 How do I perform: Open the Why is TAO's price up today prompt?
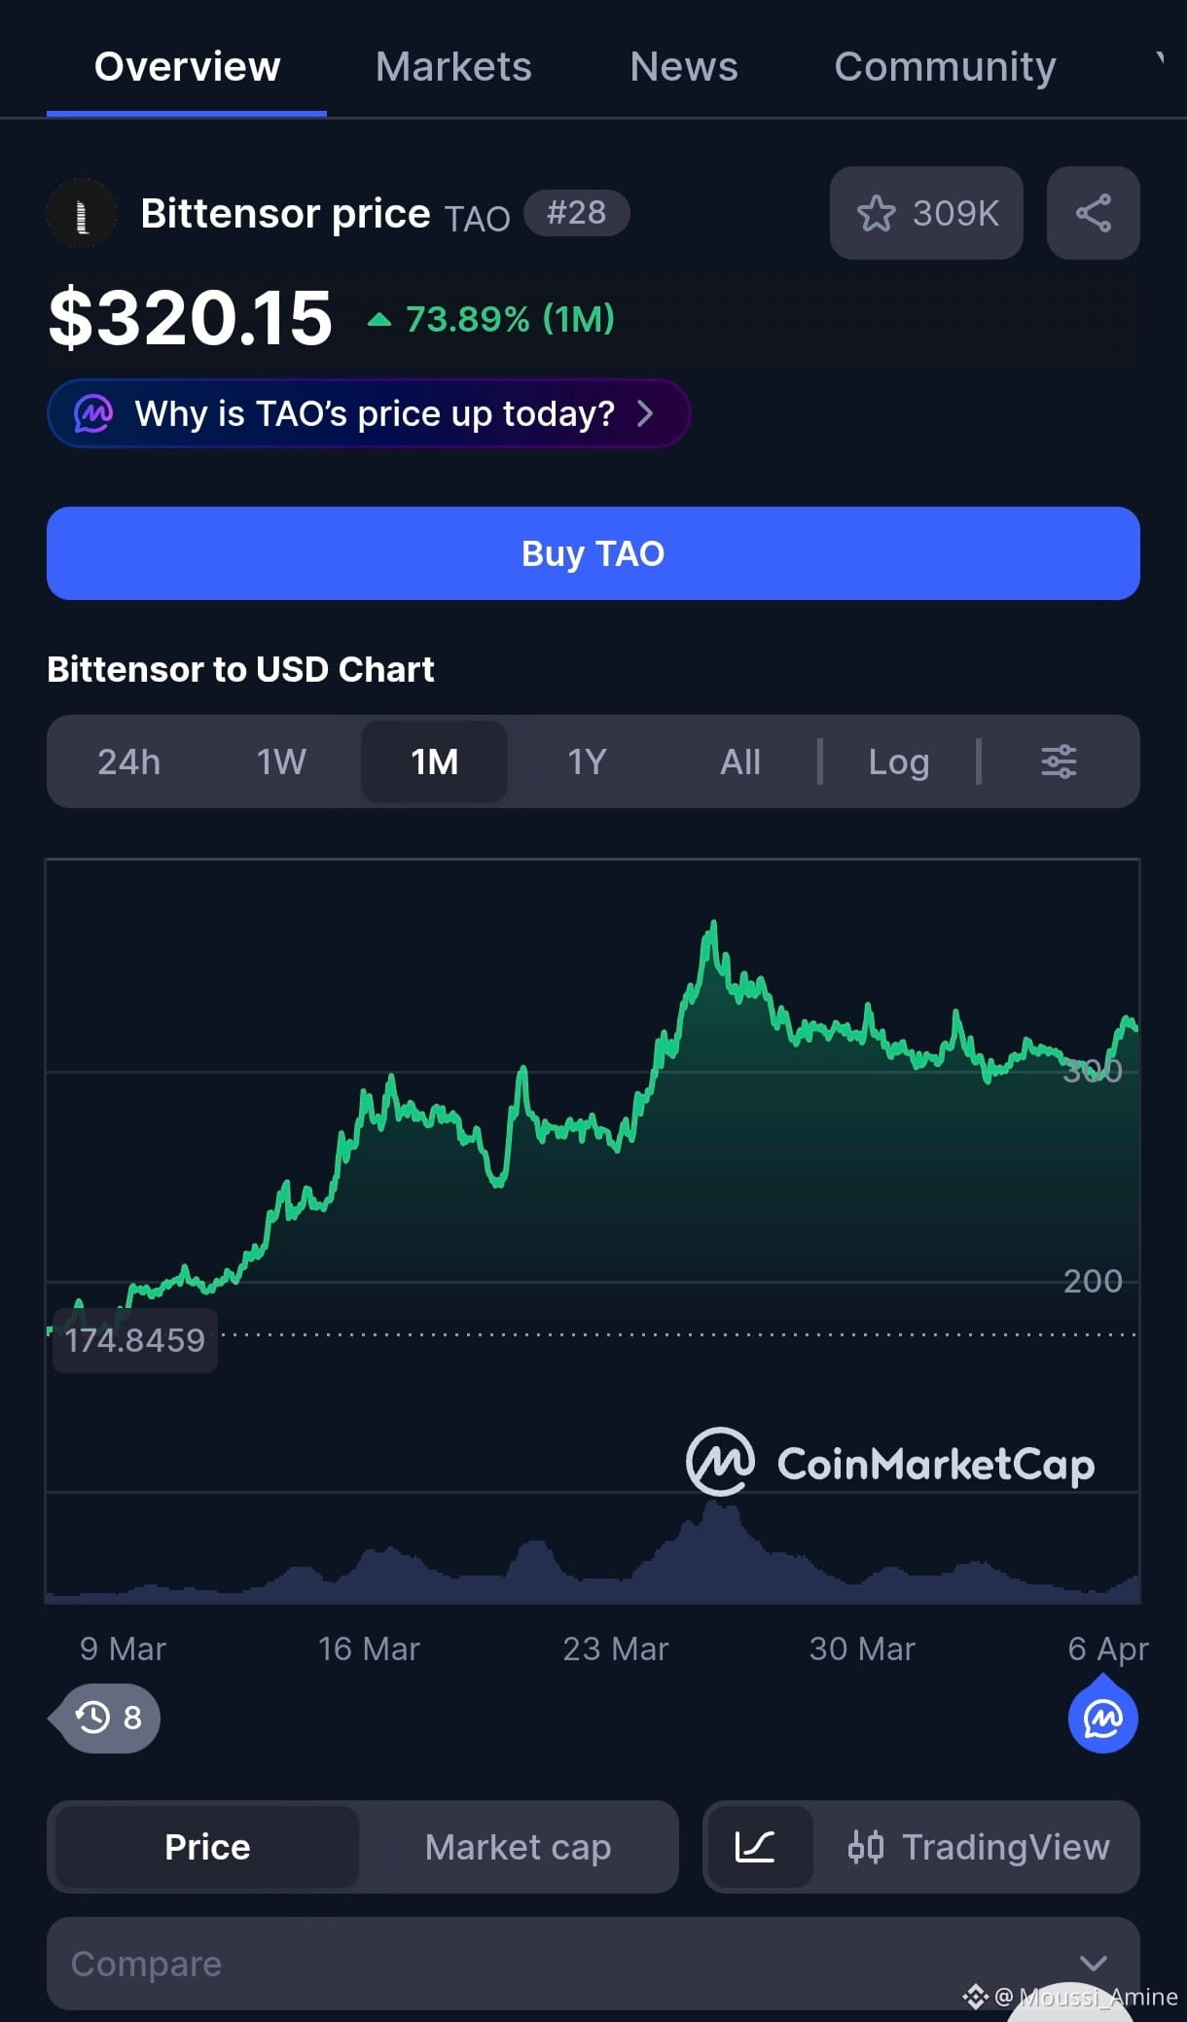pos(369,413)
